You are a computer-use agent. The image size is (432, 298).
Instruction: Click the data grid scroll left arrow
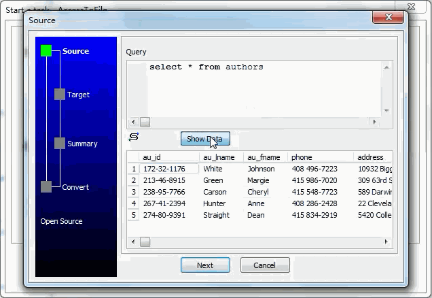(133, 242)
